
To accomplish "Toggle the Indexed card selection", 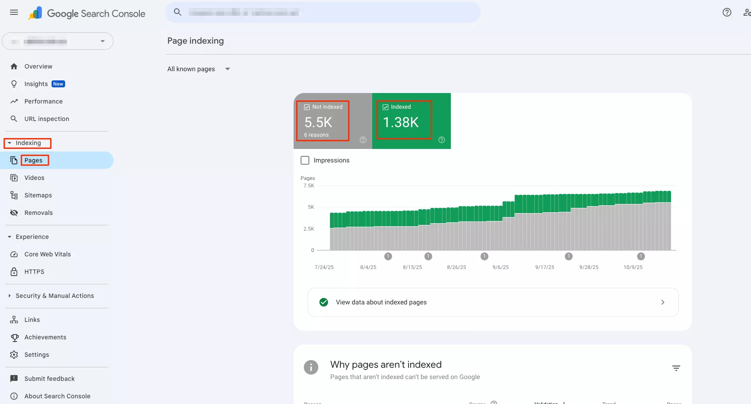I will click(403, 121).
